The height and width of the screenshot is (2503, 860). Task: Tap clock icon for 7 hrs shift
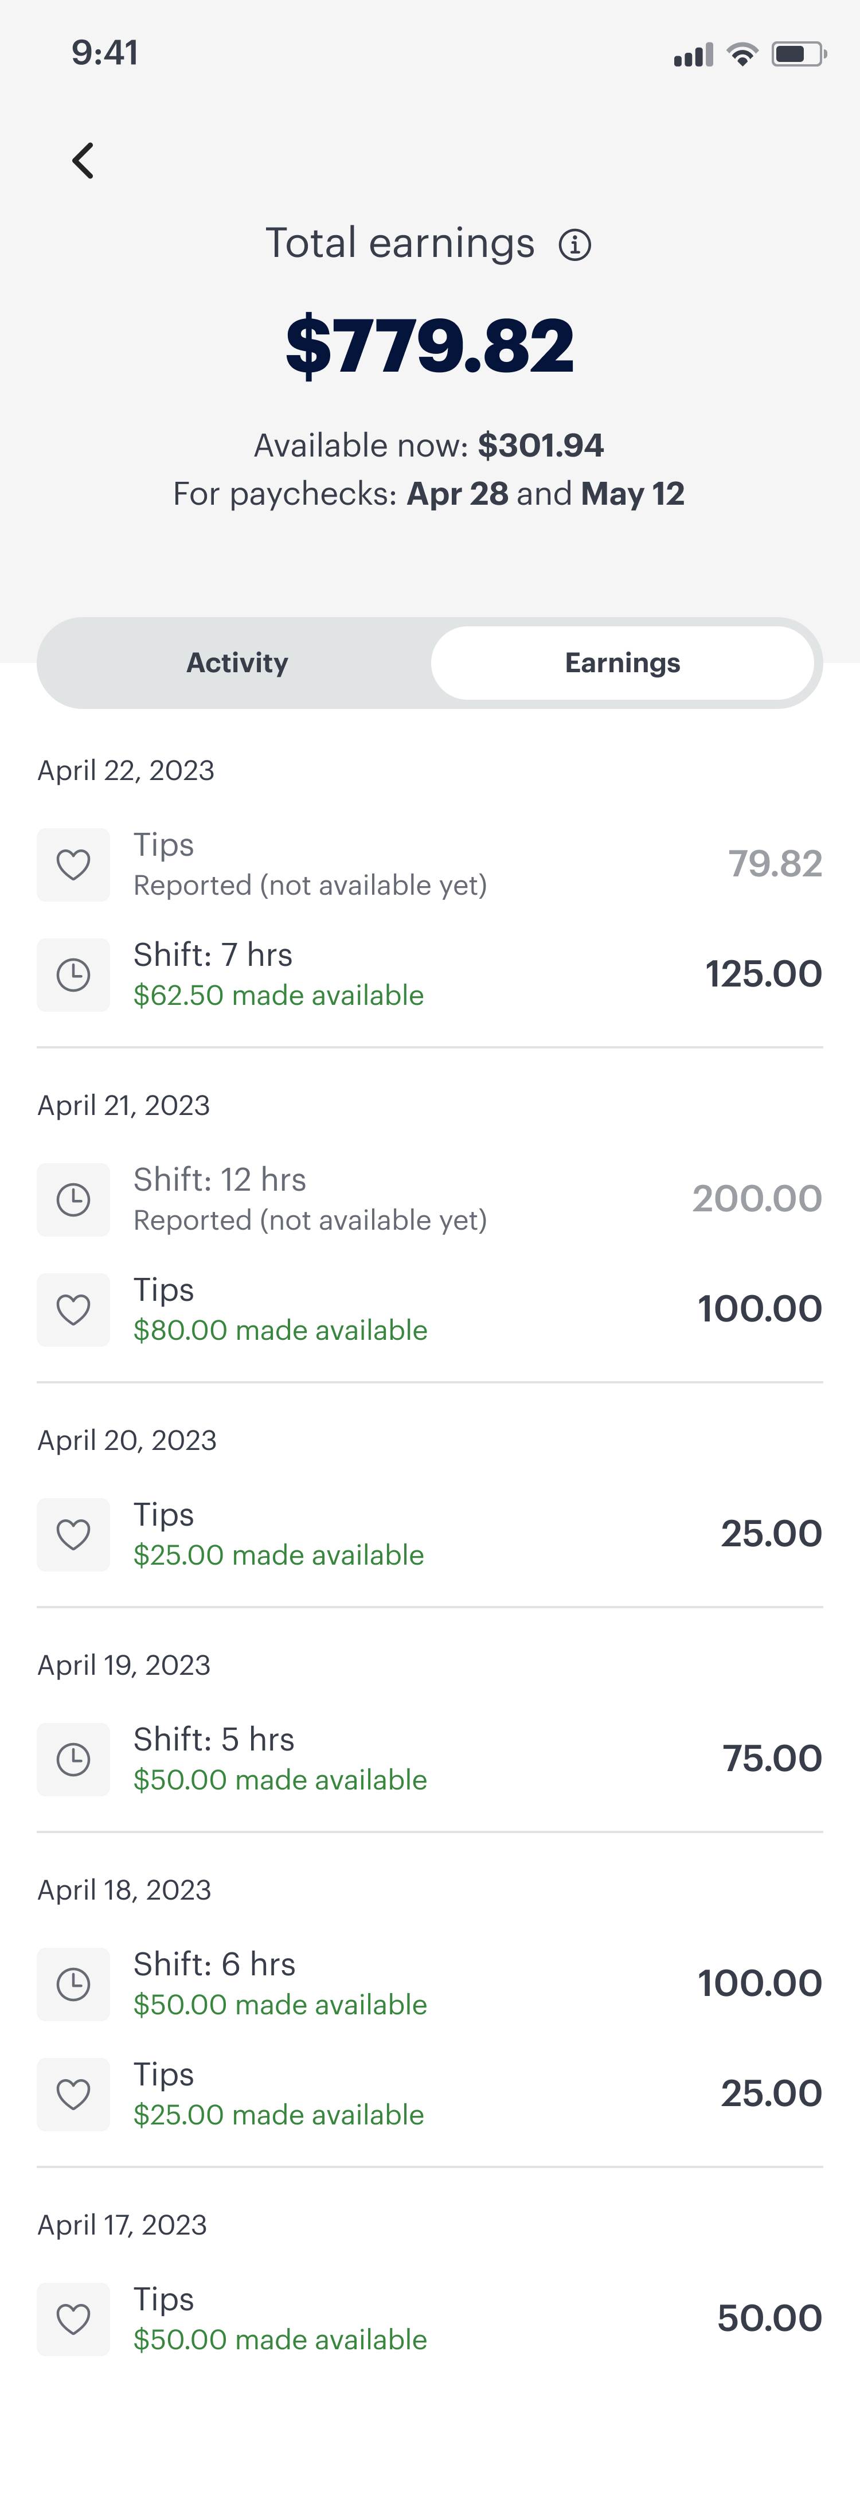click(x=74, y=974)
